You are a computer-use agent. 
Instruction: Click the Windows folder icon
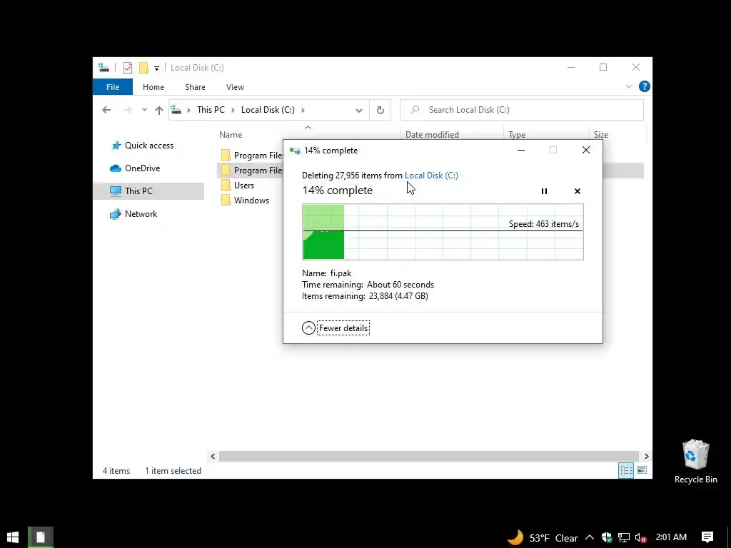tap(226, 201)
